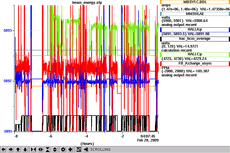230x153 pixels.
Task: Select the hac_bcm_average curve legend entry
Action: [x=195, y=39]
